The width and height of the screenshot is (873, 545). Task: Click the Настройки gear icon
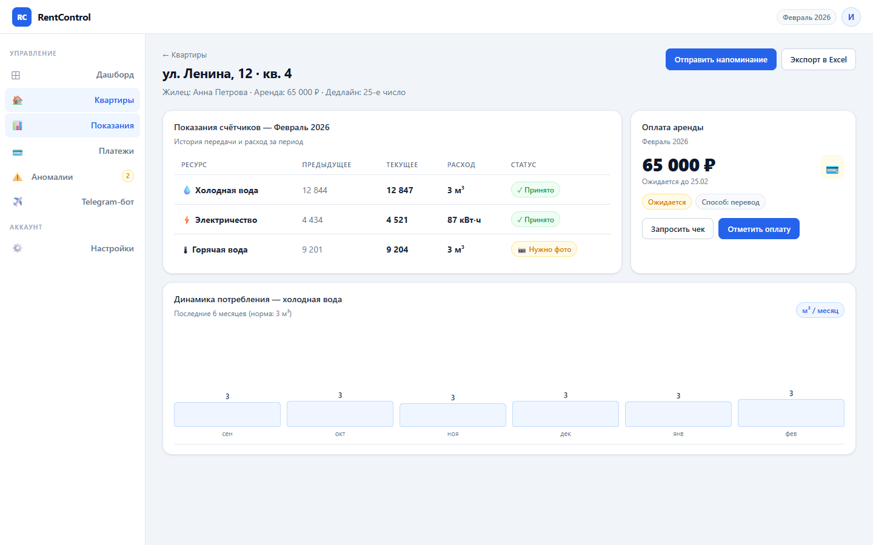pos(18,248)
